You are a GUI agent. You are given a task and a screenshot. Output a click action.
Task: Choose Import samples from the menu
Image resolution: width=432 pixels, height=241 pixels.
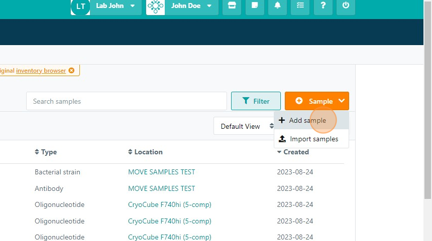click(313, 139)
